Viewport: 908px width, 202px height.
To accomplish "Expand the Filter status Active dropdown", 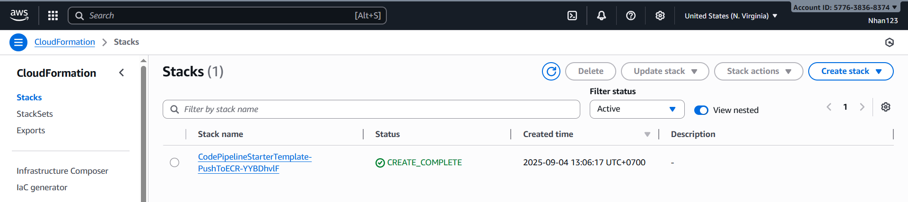I will pos(637,109).
